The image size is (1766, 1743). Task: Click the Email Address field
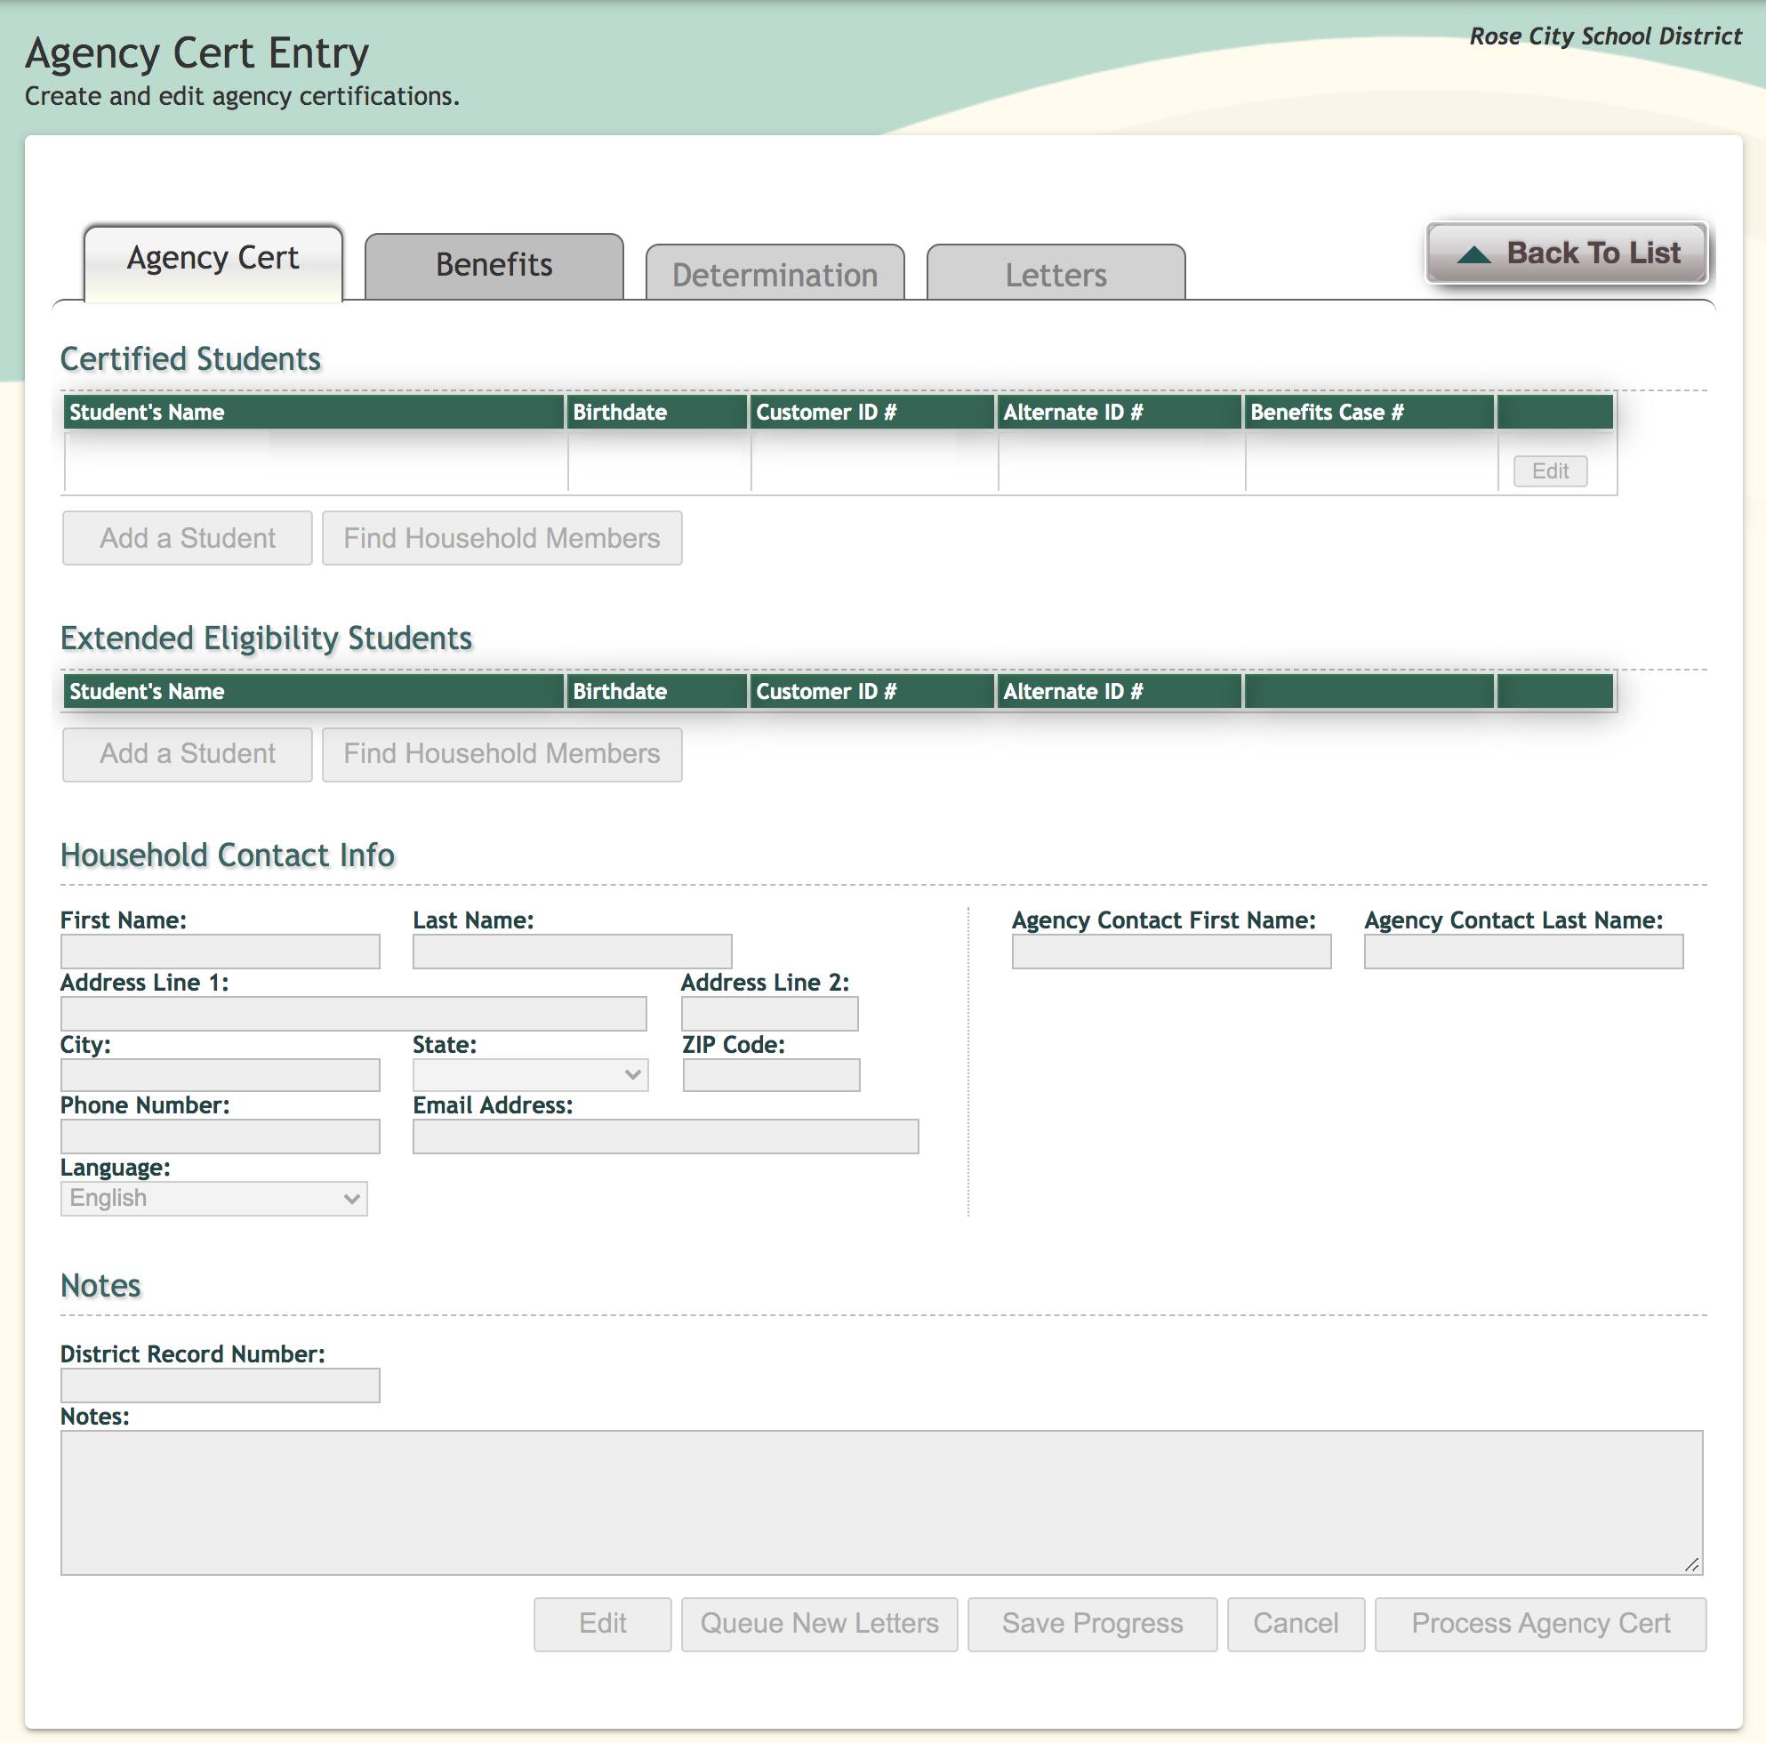(x=664, y=1137)
